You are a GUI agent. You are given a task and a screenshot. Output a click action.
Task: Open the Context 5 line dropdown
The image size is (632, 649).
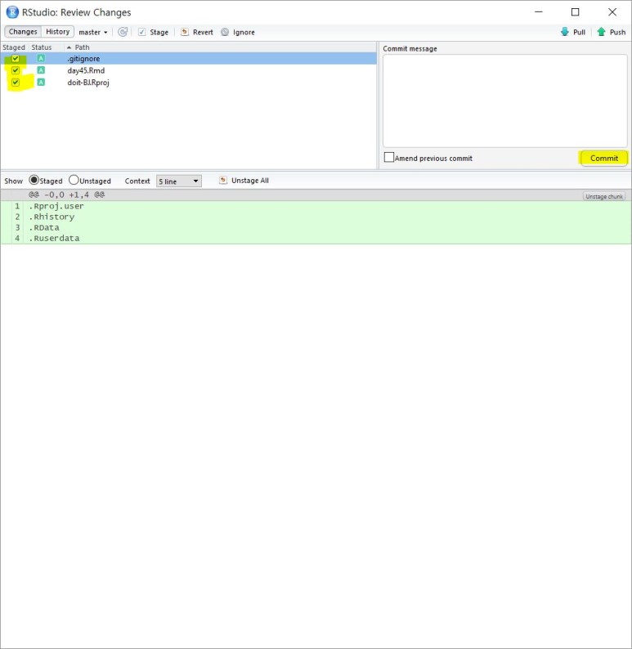point(179,181)
